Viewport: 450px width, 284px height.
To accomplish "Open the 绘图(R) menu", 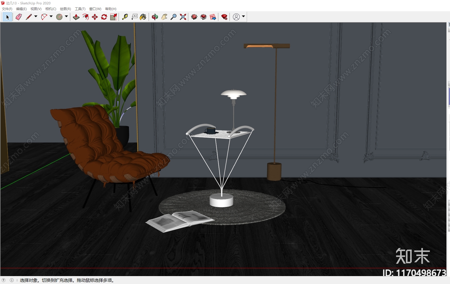I will coord(65,9).
